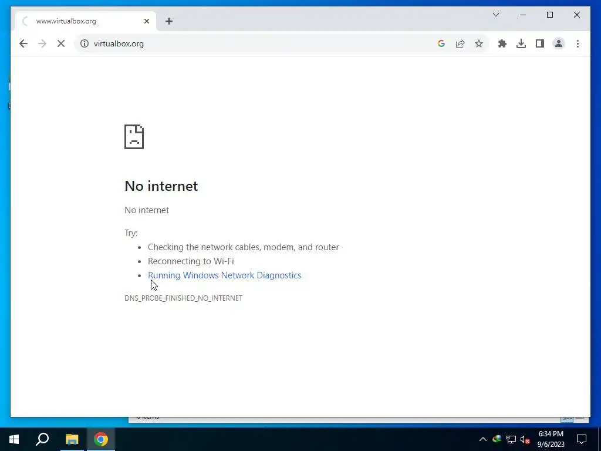Click the 'Reconnecting to Wi-Fi' suggestion
601x451 pixels.
(191, 261)
